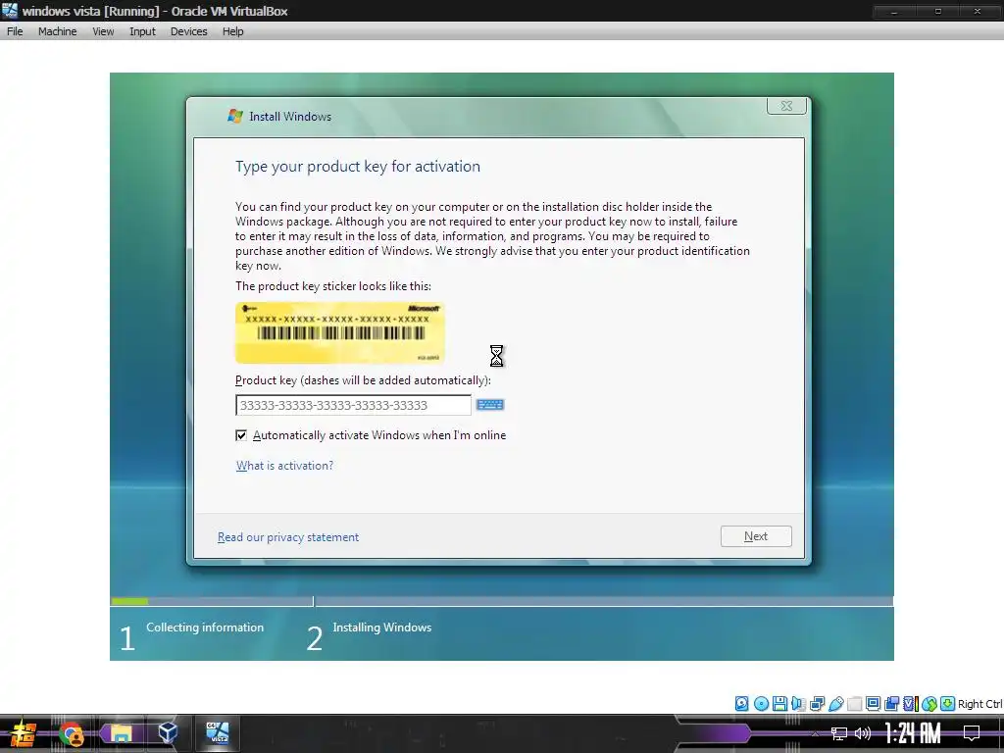Open the What is activation? link

[285, 466]
